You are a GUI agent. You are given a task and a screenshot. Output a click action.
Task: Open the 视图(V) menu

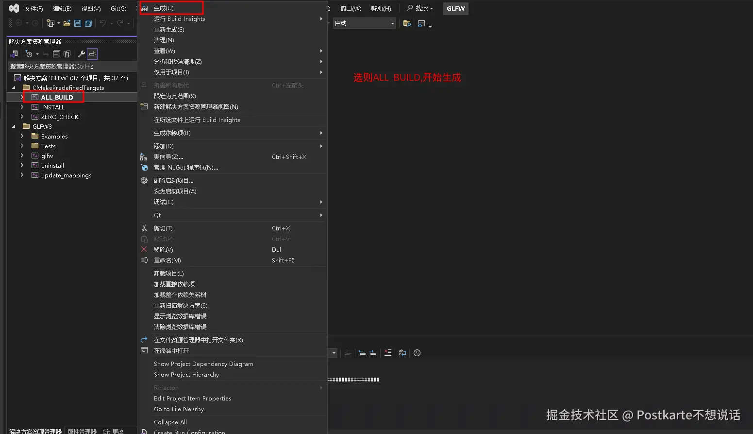click(91, 9)
